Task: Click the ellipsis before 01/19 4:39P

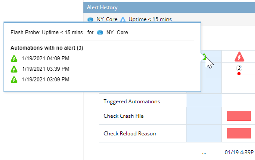Action: [x=204, y=153]
